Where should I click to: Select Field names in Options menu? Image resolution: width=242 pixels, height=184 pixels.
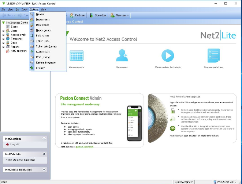(48, 36)
